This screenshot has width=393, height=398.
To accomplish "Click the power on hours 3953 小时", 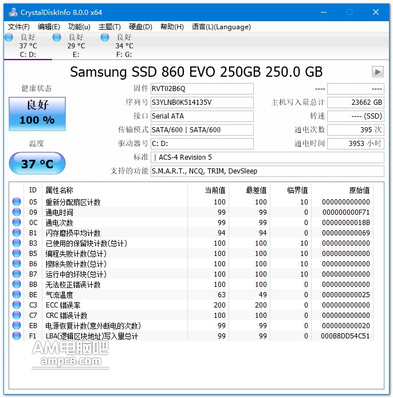I will click(356, 143).
